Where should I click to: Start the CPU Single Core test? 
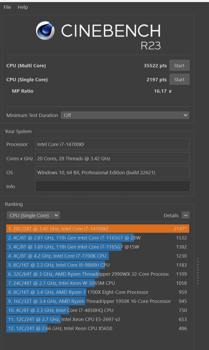pos(179,79)
